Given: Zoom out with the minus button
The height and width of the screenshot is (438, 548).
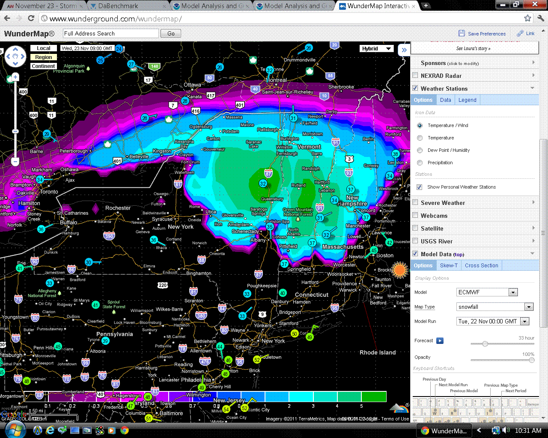Looking at the screenshot, I should (15, 162).
